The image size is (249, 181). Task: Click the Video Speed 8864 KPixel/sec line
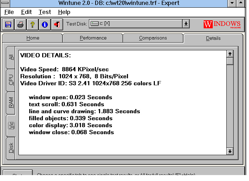(x=64, y=69)
